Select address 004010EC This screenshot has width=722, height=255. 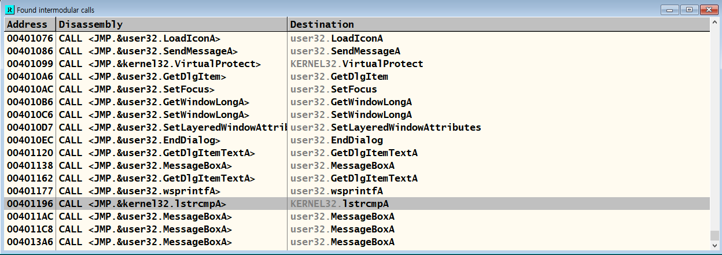click(30, 140)
